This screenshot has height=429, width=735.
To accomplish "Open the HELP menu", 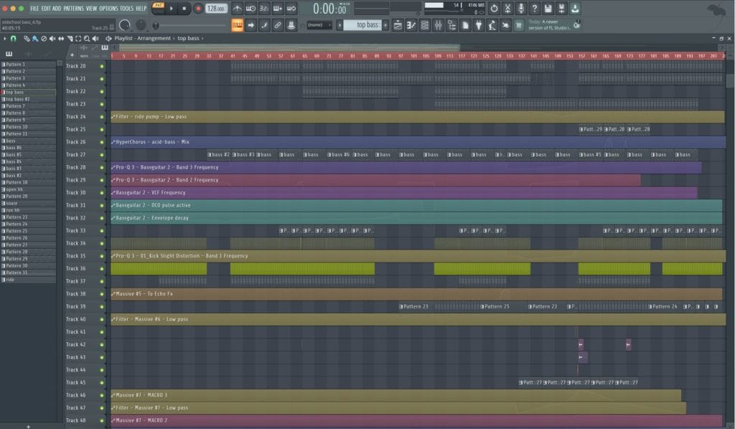I will [141, 9].
